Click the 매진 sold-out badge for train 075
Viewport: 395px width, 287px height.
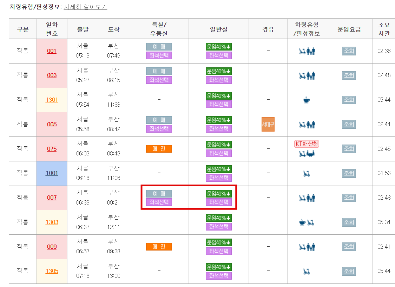point(159,149)
